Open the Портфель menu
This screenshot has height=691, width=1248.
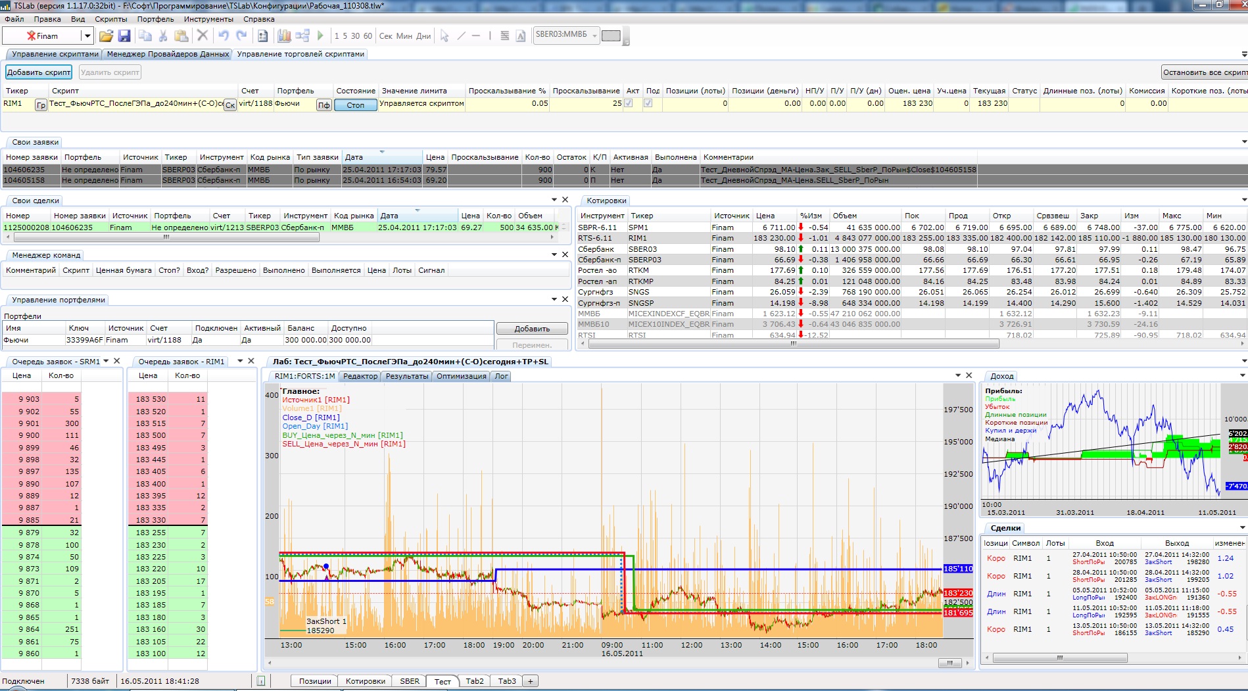click(155, 19)
